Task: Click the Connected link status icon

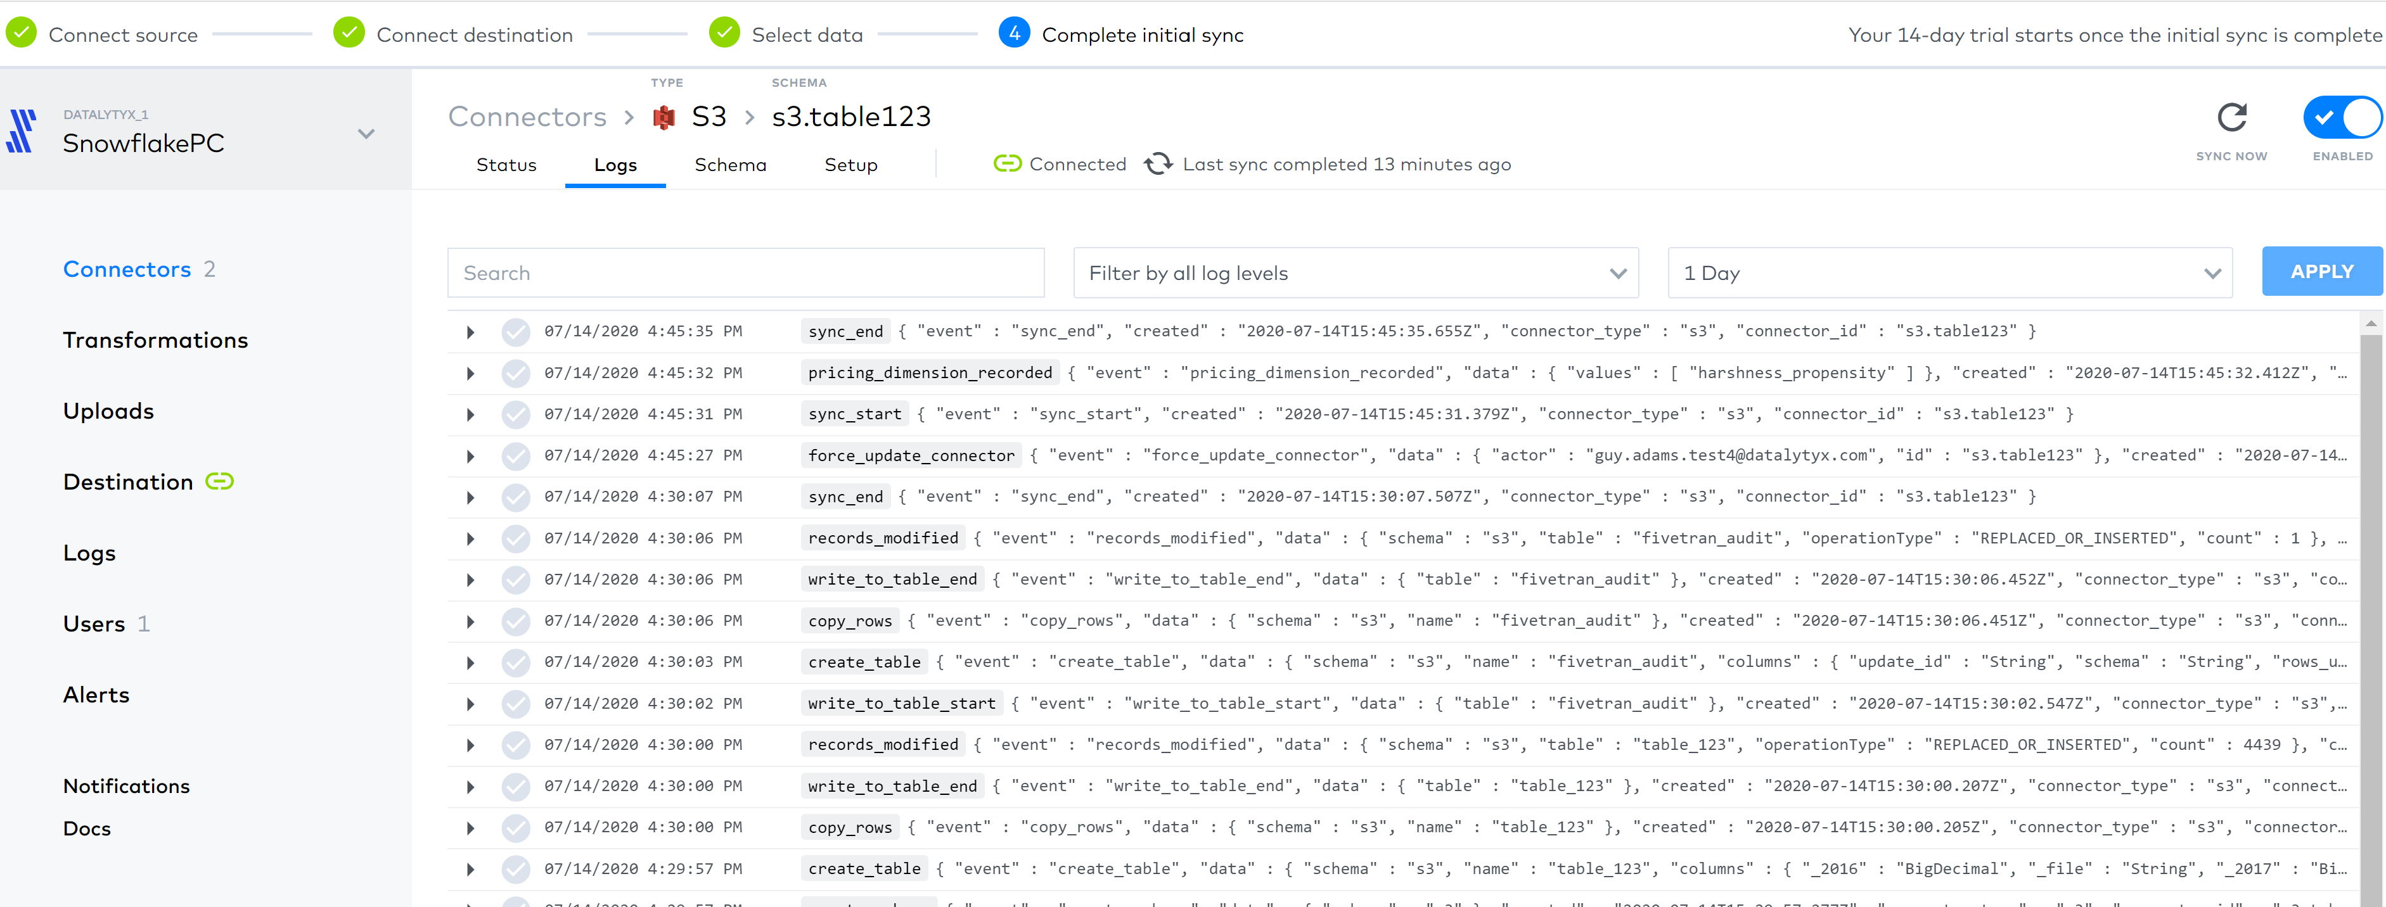Action: click(x=1008, y=164)
